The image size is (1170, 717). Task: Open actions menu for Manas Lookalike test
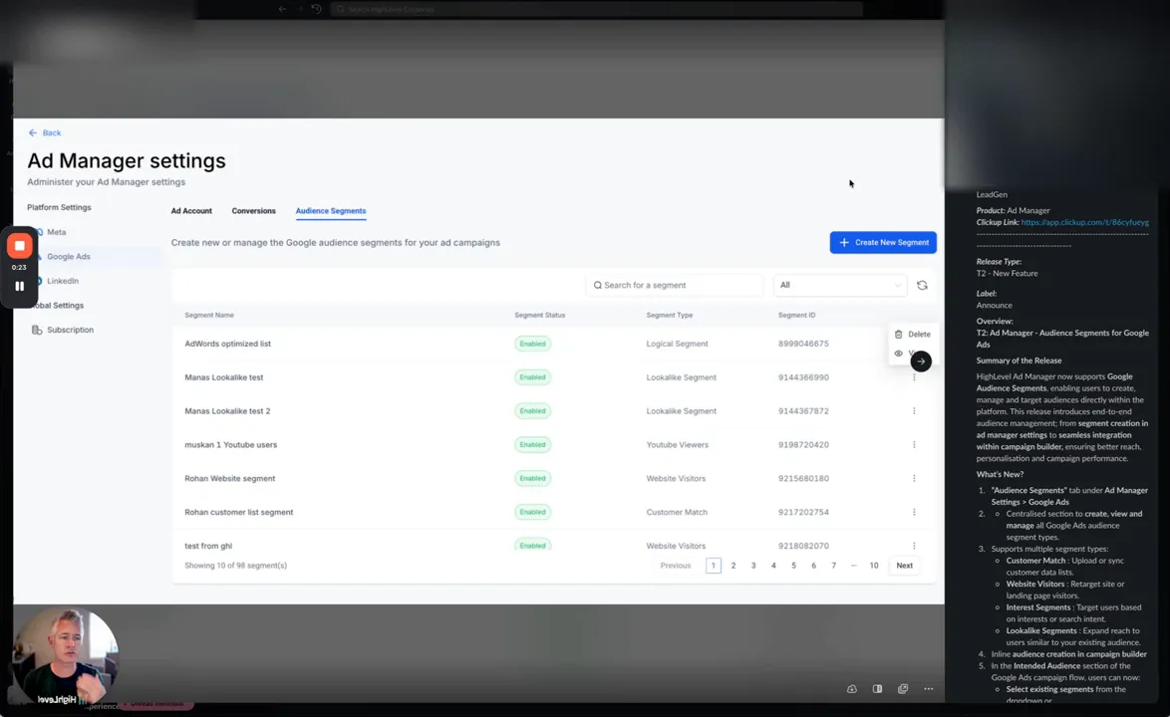[x=914, y=377]
